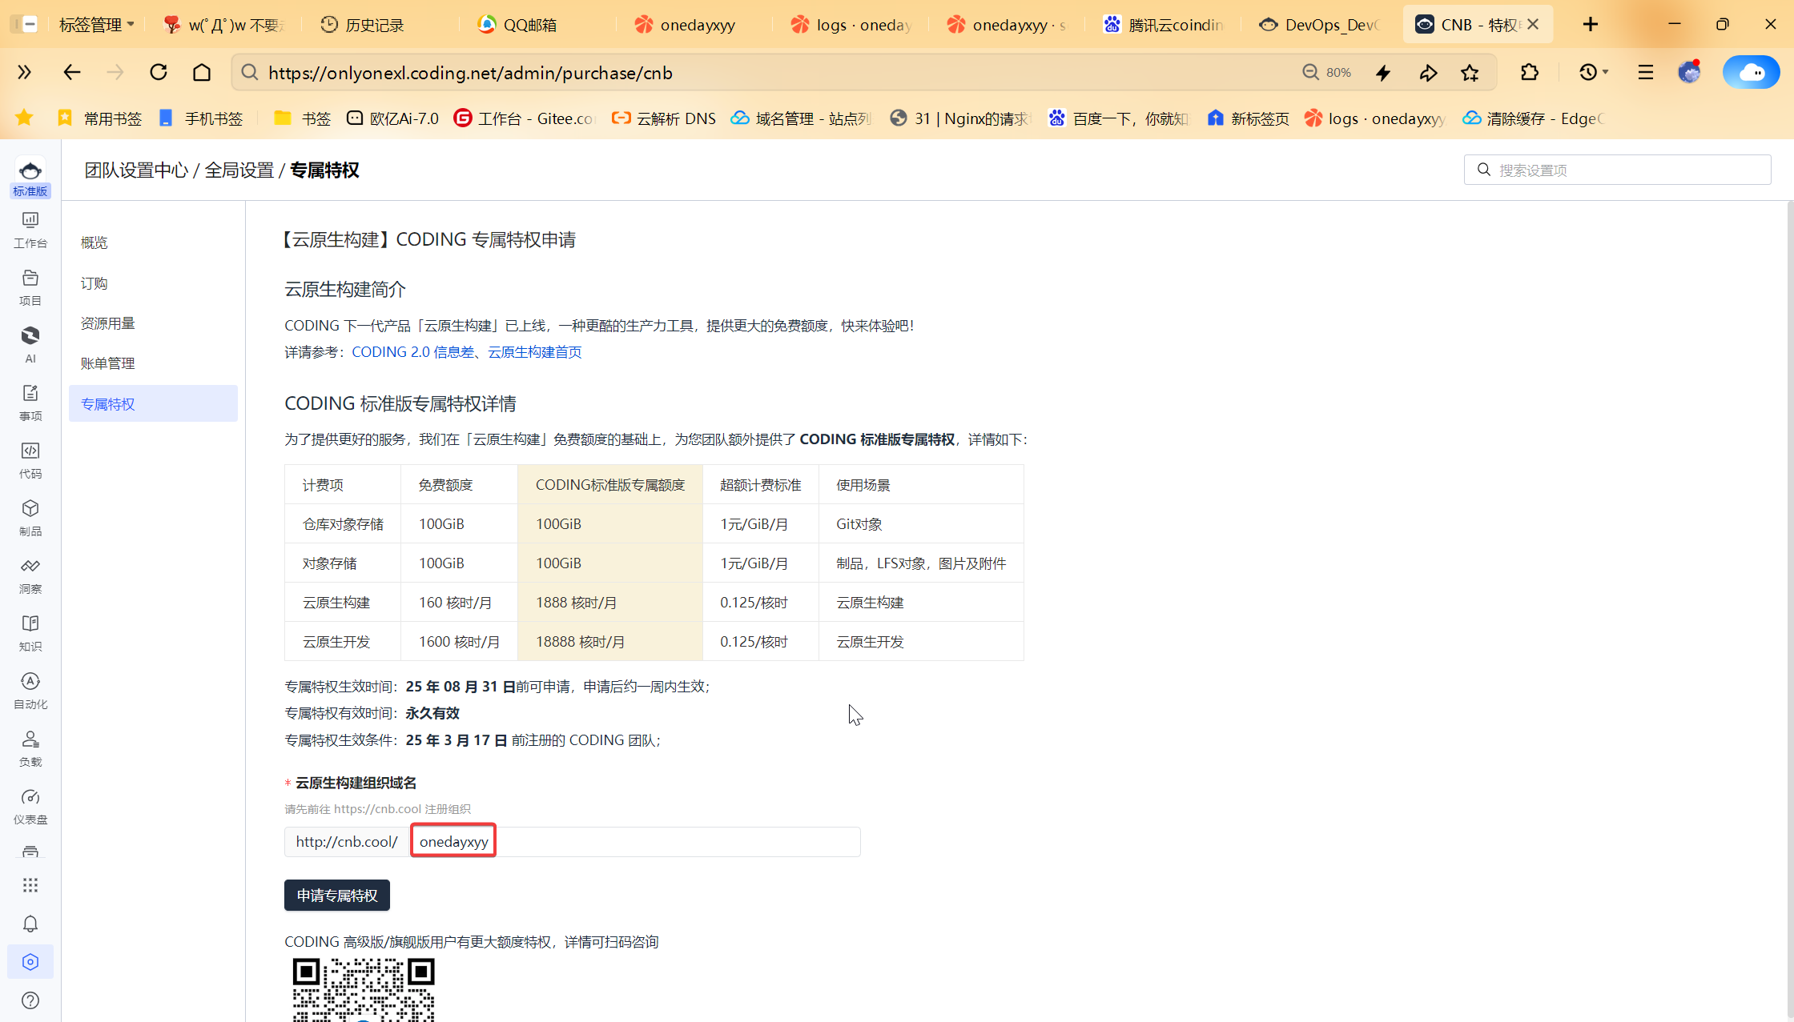Screen dimensions: 1794x1022
Task: Select 账单管理 in the settings menu
Action: [153, 363]
